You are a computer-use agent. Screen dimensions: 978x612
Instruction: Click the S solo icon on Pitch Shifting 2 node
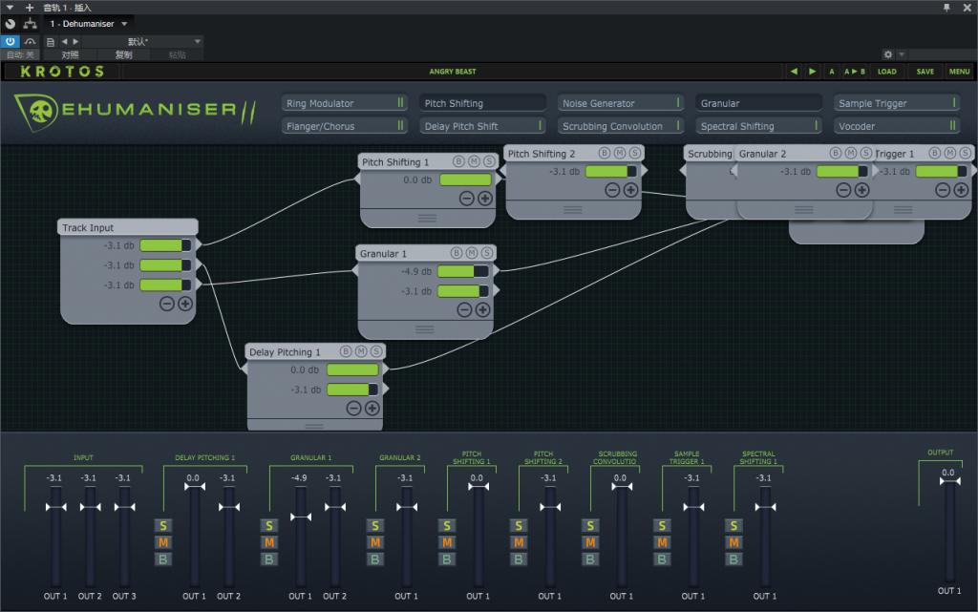[x=635, y=153]
